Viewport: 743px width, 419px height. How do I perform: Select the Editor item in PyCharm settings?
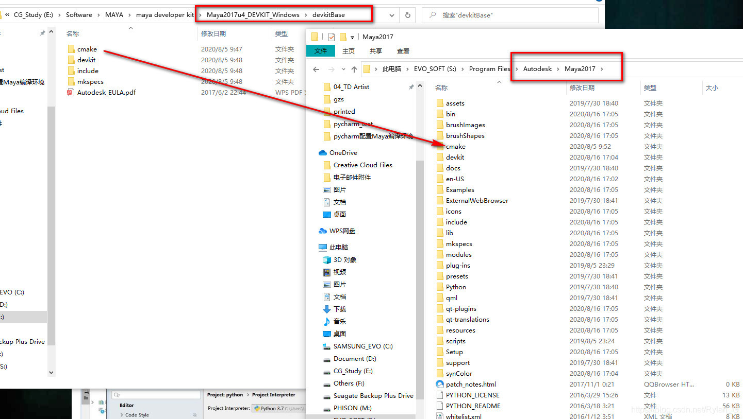click(127, 406)
